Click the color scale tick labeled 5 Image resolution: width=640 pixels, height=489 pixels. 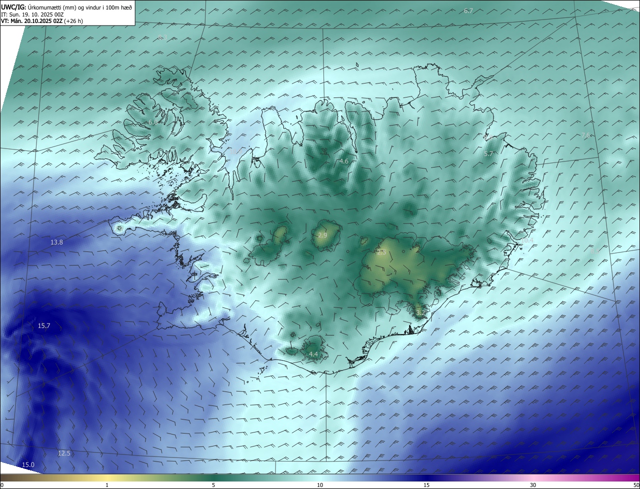(213, 485)
